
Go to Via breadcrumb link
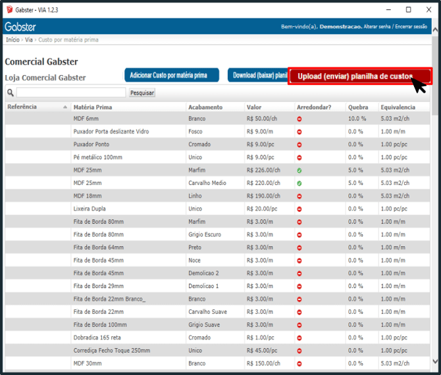(29, 40)
